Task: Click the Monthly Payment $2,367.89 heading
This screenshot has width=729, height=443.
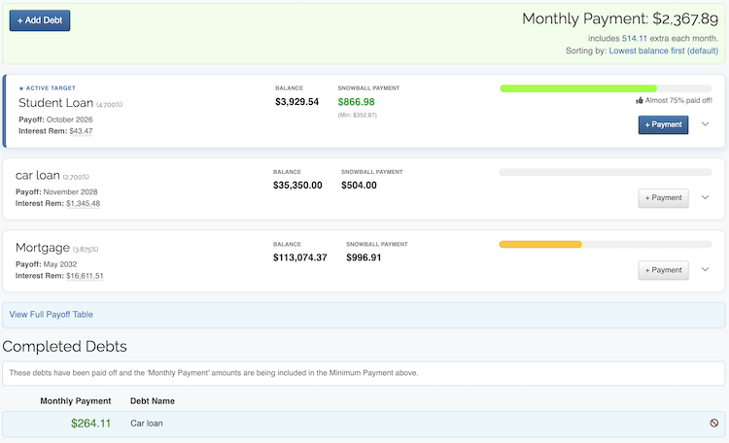Action: 620,19
